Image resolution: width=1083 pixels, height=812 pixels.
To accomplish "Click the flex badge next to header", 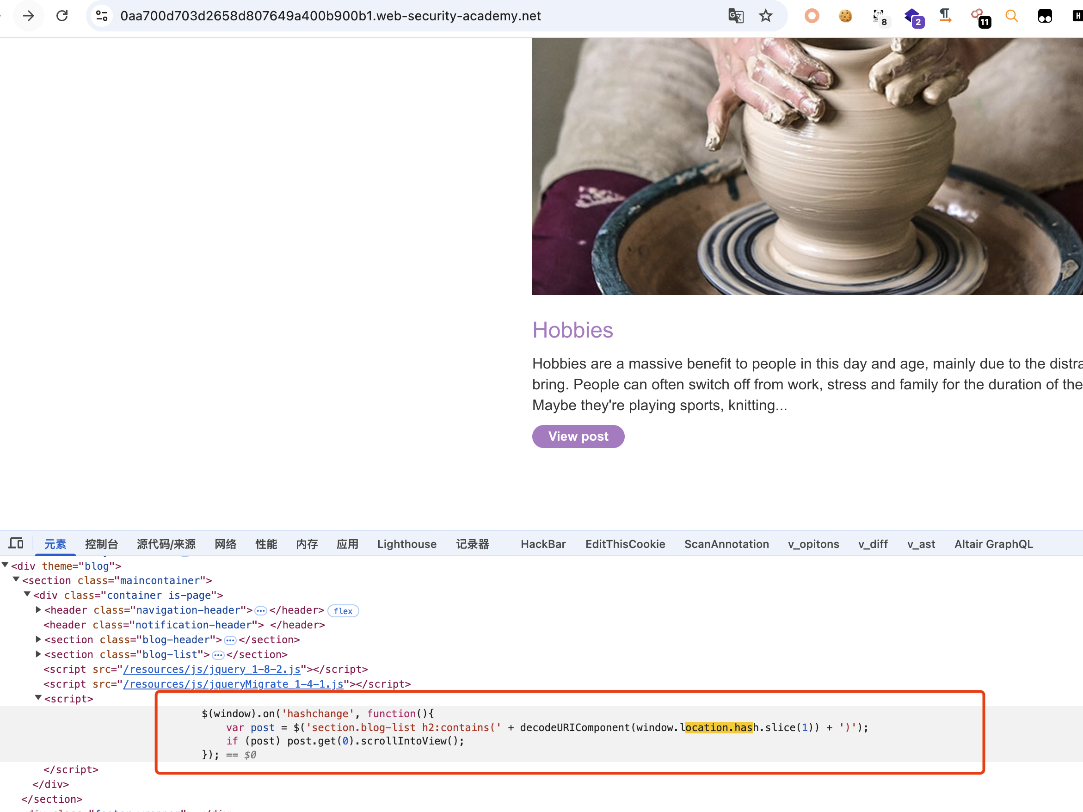I will pos(343,611).
